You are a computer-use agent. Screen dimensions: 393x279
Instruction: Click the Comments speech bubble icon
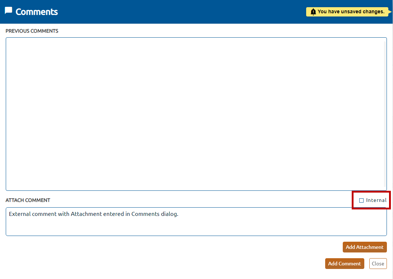click(x=9, y=11)
